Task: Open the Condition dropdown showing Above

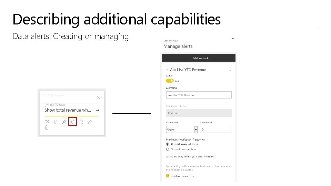Action: pyautogui.click(x=182, y=130)
